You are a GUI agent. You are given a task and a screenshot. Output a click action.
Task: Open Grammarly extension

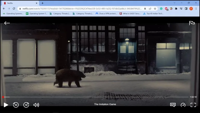tap(161, 9)
